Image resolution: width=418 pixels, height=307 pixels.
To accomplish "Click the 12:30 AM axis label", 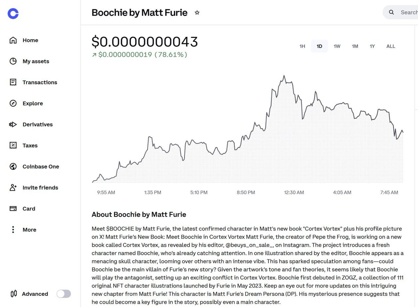I will pos(294,192).
